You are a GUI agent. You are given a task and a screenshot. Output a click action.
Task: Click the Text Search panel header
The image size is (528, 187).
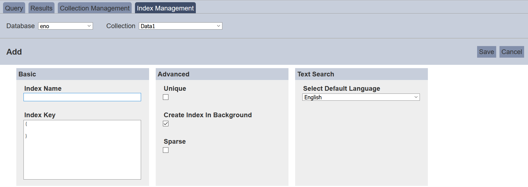coord(361,74)
